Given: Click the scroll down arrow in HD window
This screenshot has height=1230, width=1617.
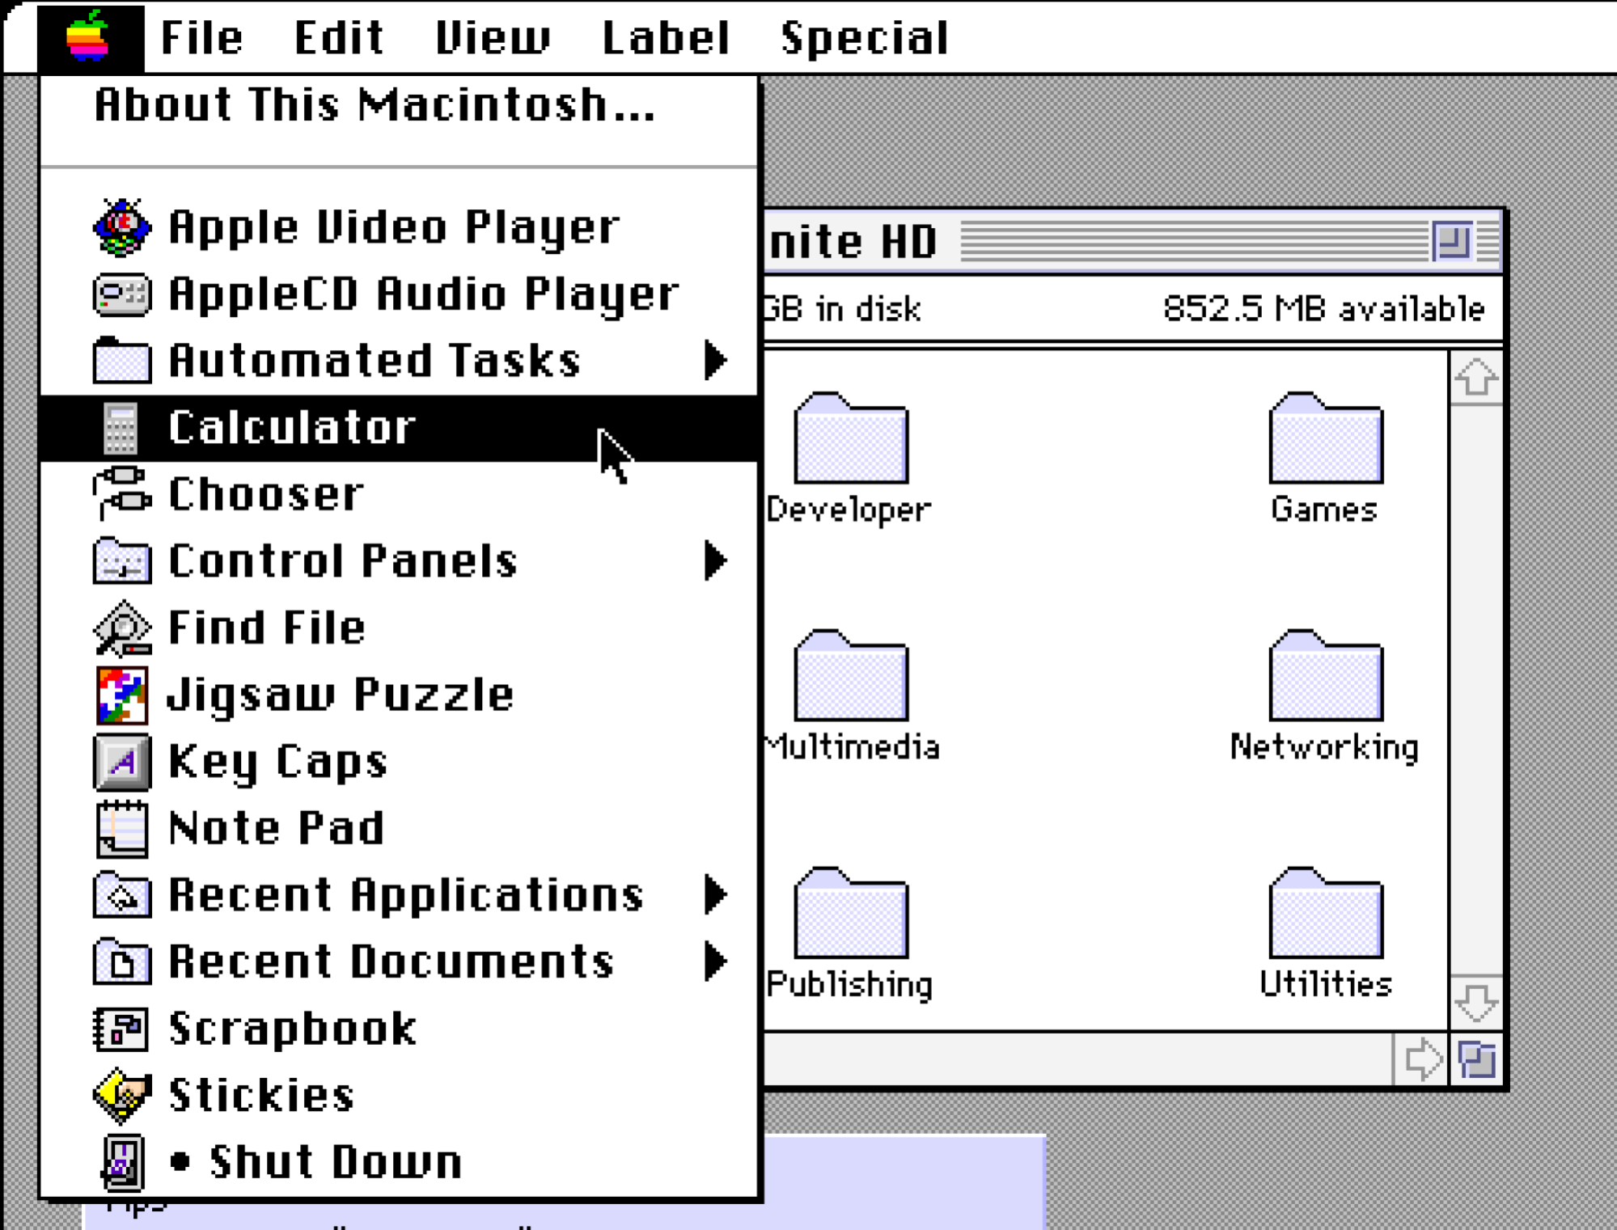Looking at the screenshot, I should pos(1475,1003).
